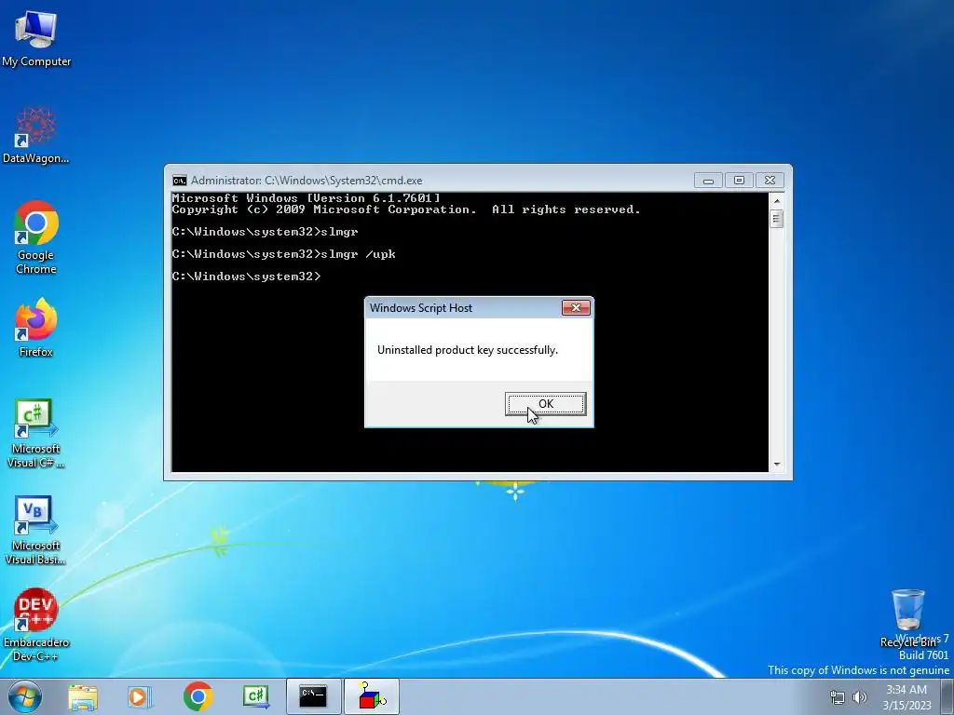The height and width of the screenshot is (715, 954).
Task: Select the Embarcadero Dev-C++ desktop shortcut
Action: [x=36, y=625]
